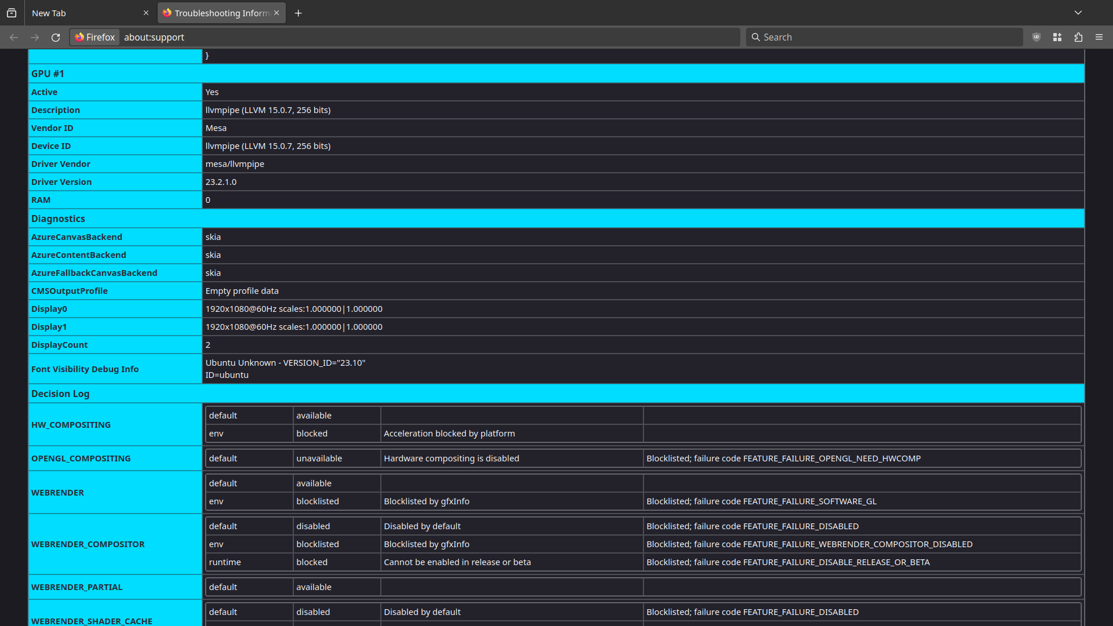The image size is (1113, 626).
Task: Reload the current page
Action: click(x=56, y=37)
